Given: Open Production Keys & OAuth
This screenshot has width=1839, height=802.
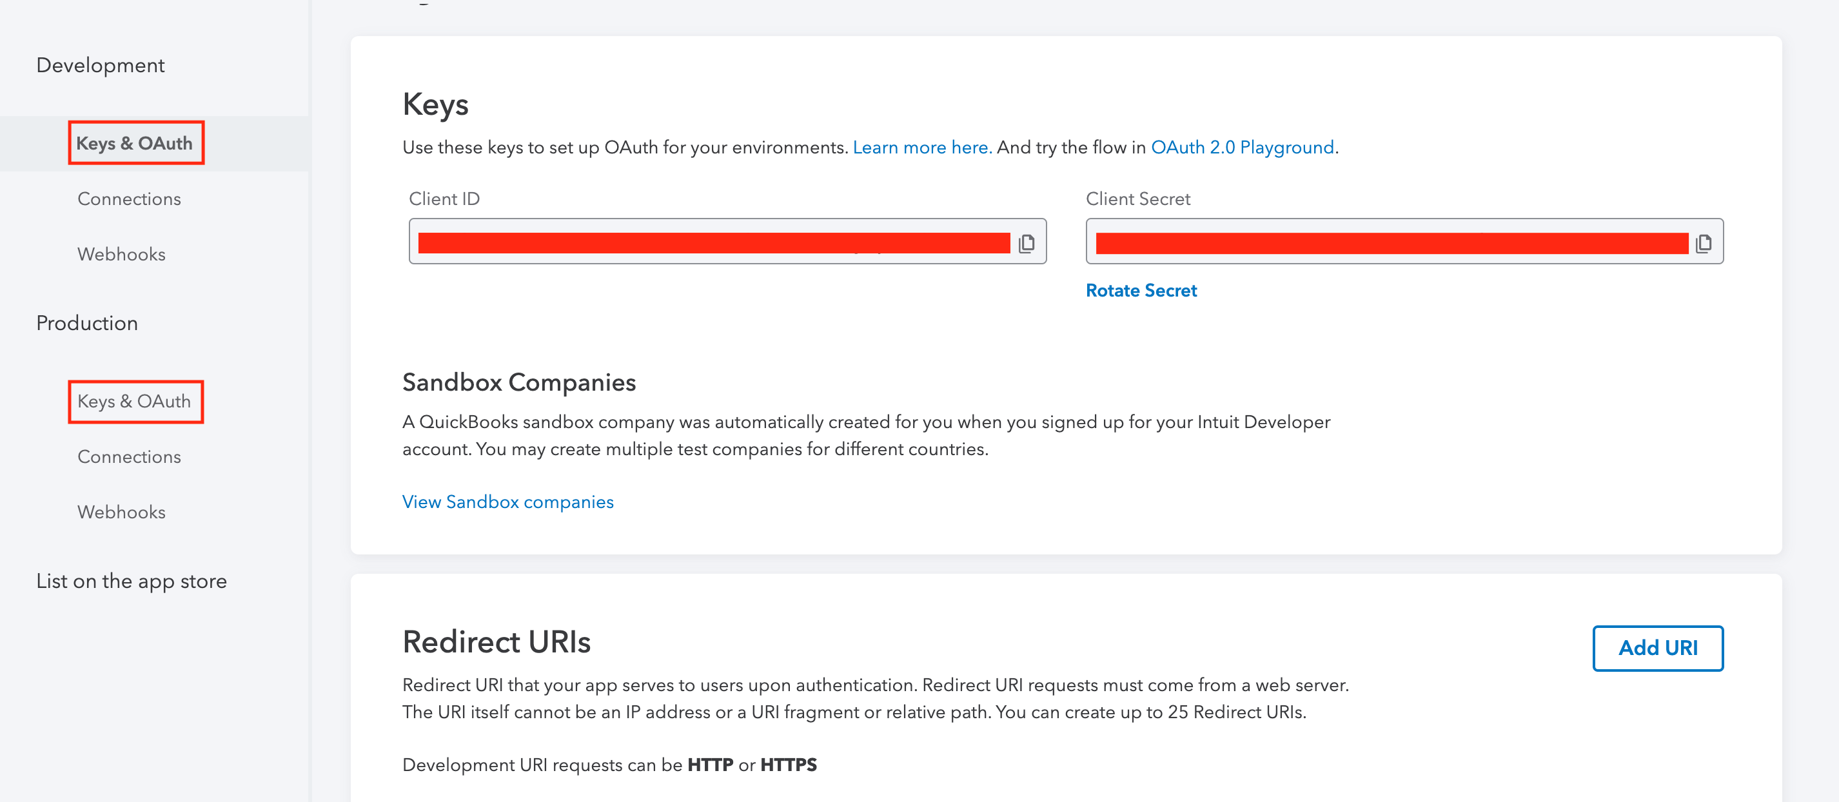Looking at the screenshot, I should click(135, 401).
